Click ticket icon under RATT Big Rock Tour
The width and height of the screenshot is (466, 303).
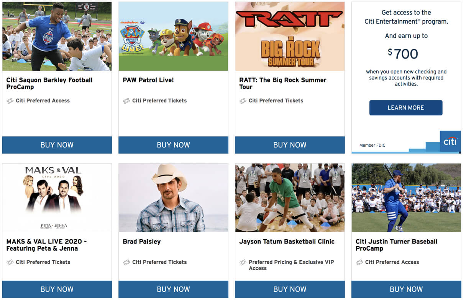coord(243,101)
